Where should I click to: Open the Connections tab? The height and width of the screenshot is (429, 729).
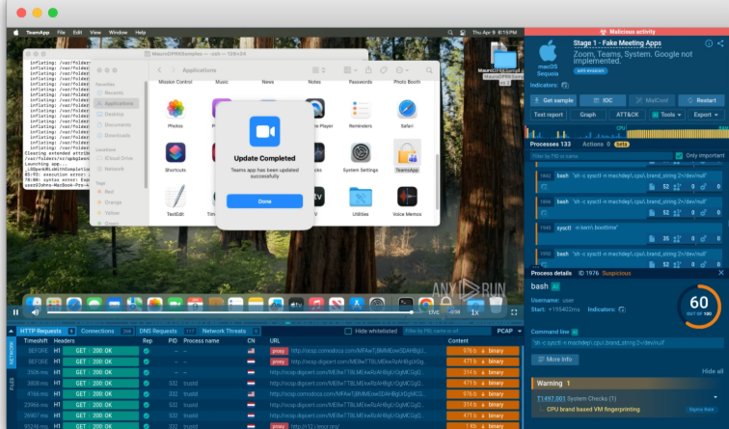tap(99, 331)
